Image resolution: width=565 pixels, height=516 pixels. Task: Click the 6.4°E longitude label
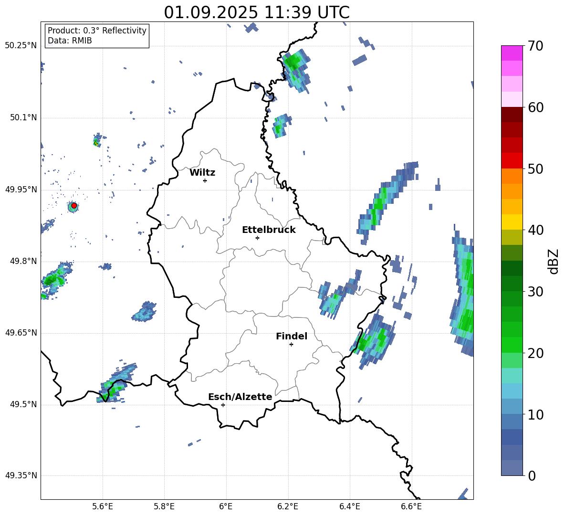(349, 507)
